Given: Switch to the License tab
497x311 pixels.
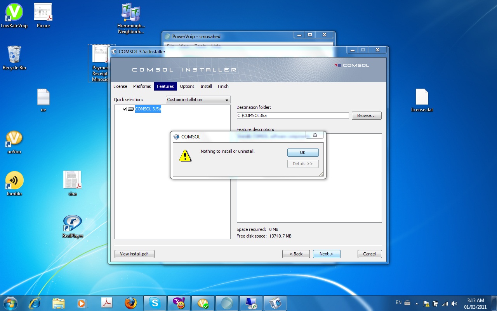Looking at the screenshot, I should pyautogui.click(x=120, y=86).
